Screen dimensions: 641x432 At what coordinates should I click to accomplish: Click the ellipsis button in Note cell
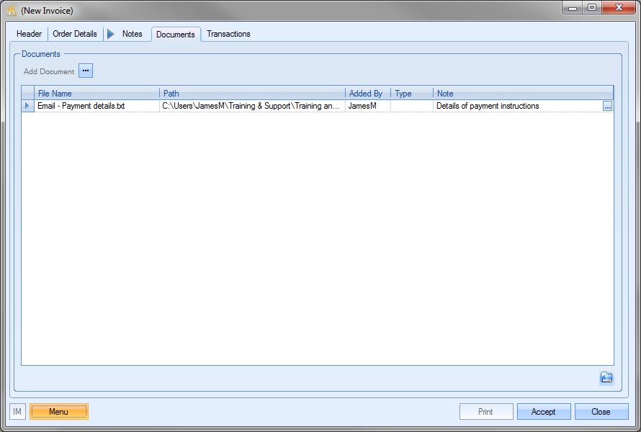pos(607,107)
